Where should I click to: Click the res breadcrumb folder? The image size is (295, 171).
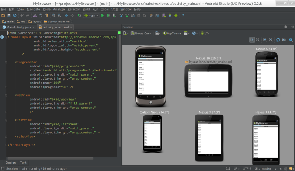(21, 22)
